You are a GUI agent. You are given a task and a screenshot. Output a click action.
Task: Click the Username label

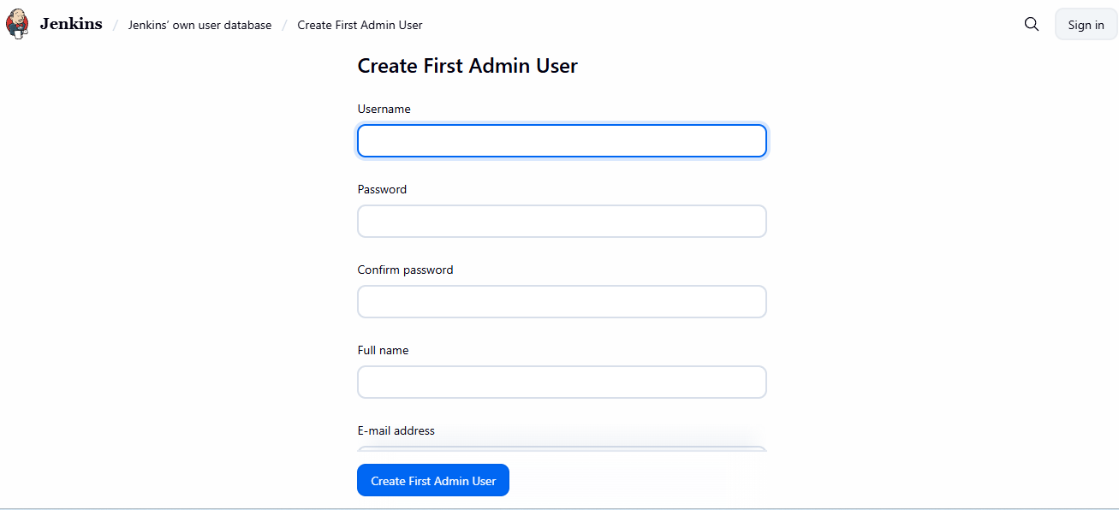click(384, 110)
